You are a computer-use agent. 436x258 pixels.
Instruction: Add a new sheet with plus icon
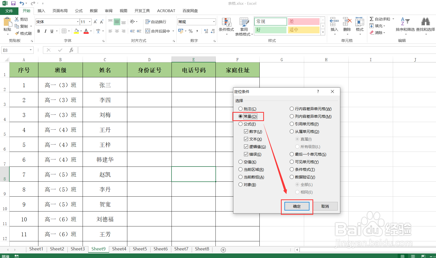pyautogui.click(x=223, y=250)
